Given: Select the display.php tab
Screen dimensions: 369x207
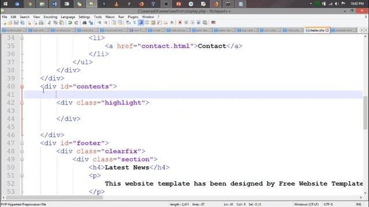Looking at the screenshot, I should (317, 30).
